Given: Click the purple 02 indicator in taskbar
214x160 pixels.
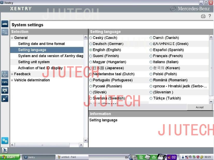Looking at the screenshot, I should (x=172, y=157).
